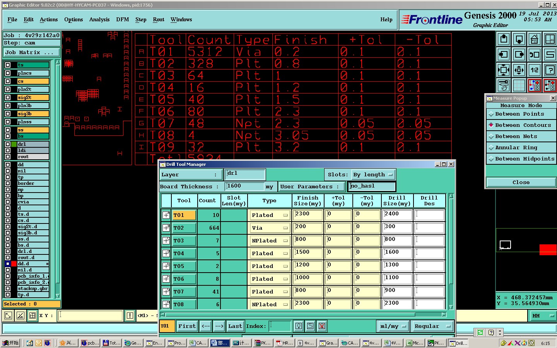Open the Analysis menu
Viewport: 557px width, 348px height.
click(x=99, y=20)
